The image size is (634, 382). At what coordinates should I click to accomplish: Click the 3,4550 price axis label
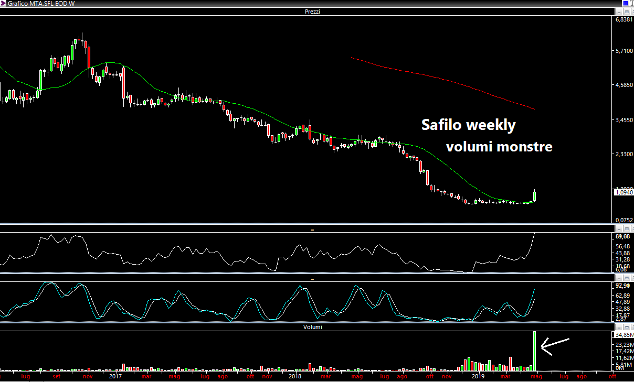click(624, 120)
